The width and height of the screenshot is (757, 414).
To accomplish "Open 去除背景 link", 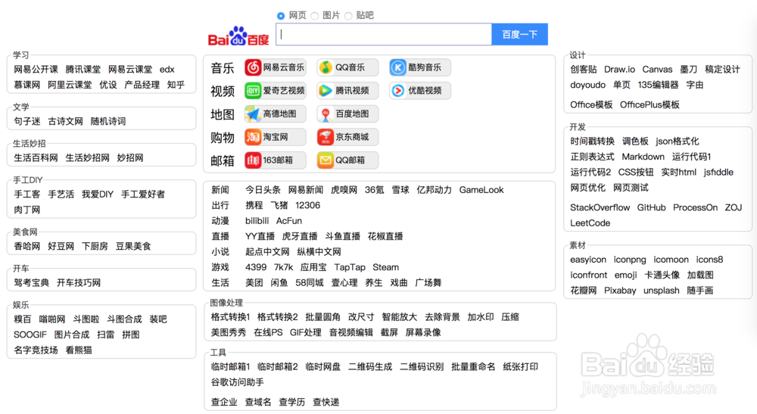I will (442, 317).
